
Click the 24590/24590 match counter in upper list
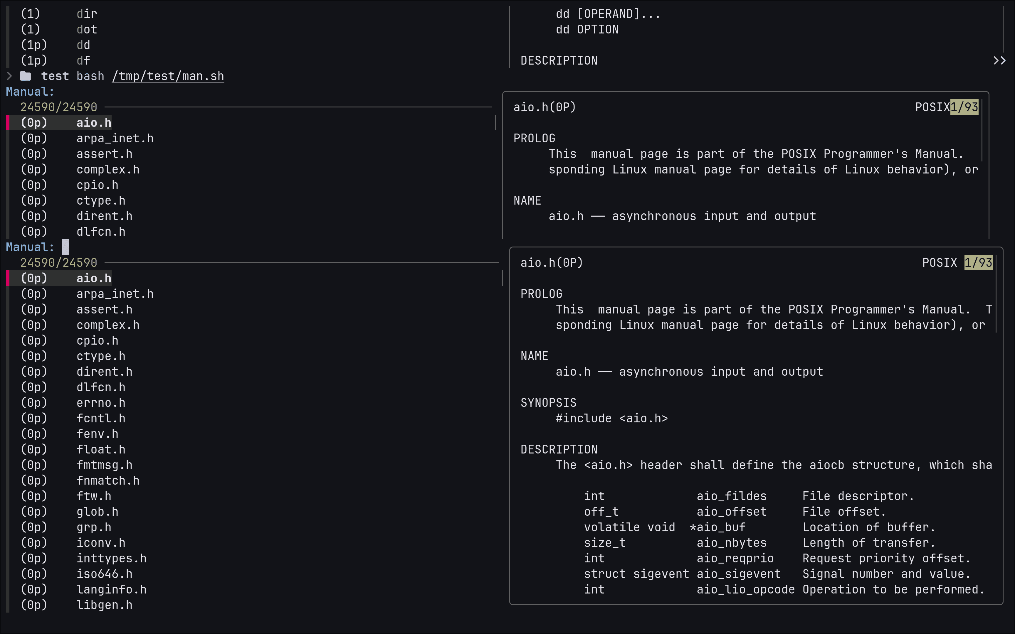59,107
